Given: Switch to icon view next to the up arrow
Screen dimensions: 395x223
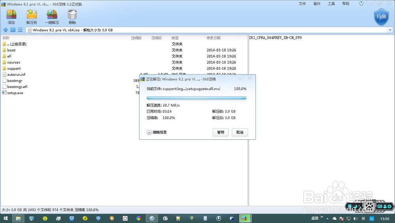Looking at the screenshot, I should coord(13,30).
